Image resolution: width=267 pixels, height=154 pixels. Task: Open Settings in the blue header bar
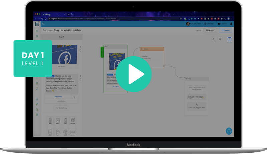(209, 24)
